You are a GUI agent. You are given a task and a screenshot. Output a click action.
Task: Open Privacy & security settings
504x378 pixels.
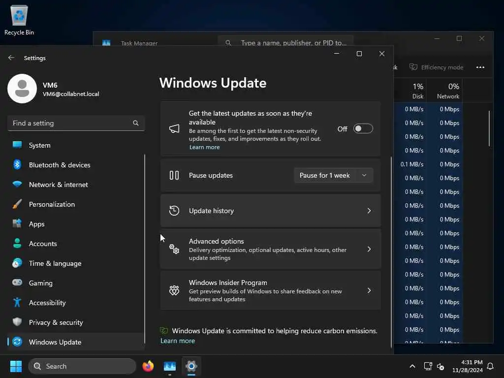tap(75, 322)
